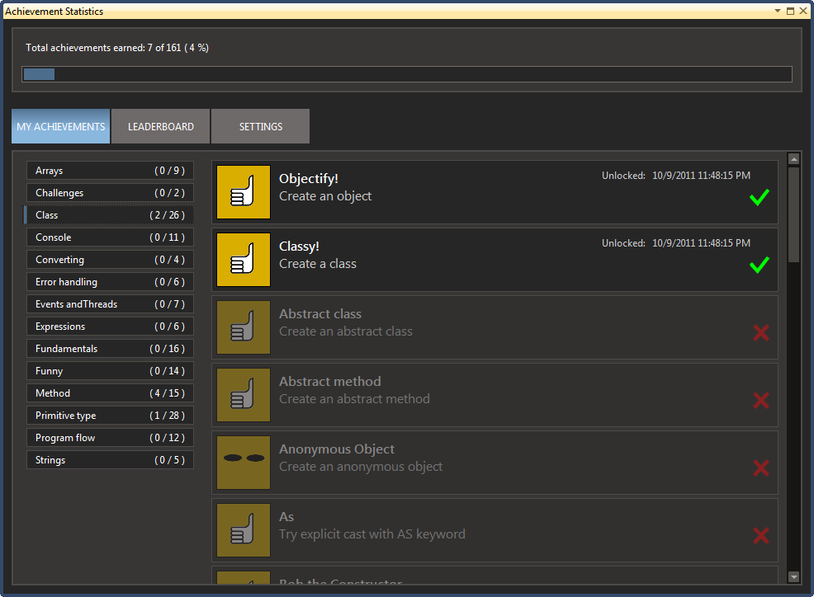Select the Funny achievements category

tap(110, 371)
